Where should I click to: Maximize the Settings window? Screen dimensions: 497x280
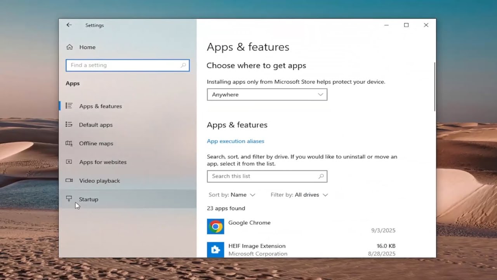(406, 25)
